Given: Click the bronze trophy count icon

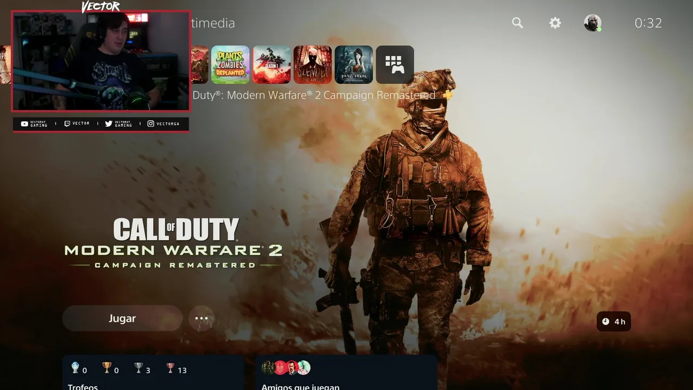Looking at the screenshot, I should (x=171, y=368).
